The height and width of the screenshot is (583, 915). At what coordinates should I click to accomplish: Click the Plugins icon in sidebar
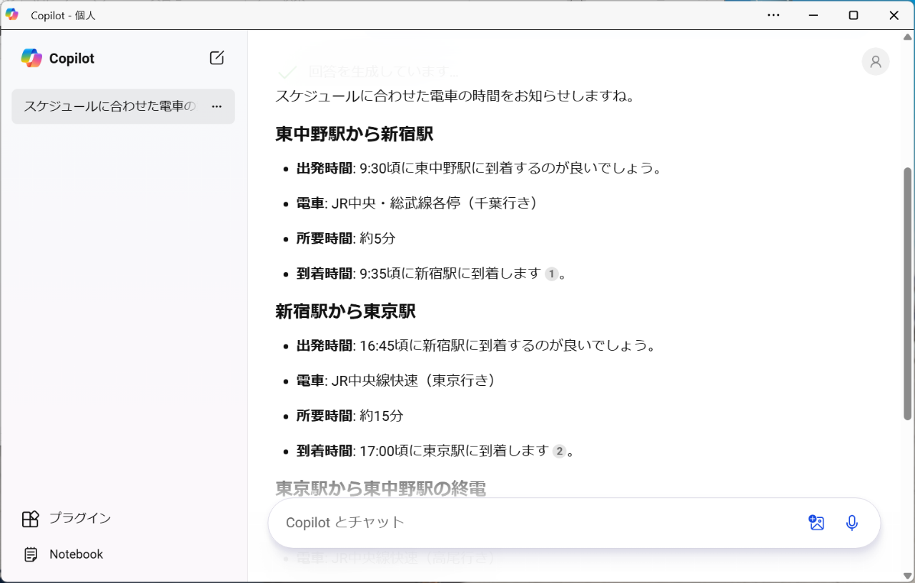30,519
